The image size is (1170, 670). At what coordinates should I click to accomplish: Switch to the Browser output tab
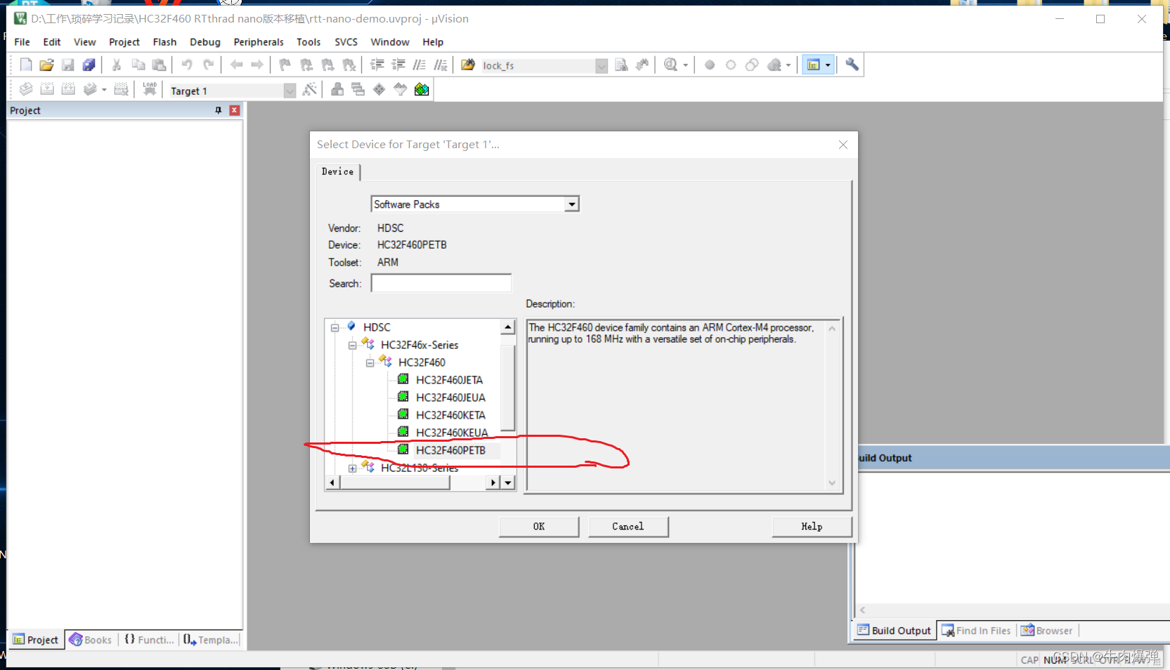point(1047,631)
